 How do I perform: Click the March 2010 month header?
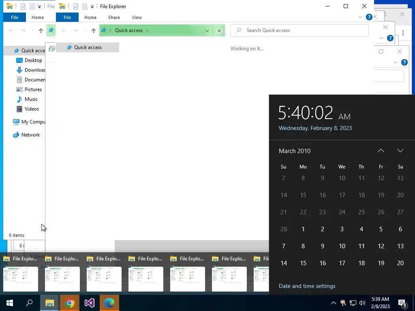295,151
